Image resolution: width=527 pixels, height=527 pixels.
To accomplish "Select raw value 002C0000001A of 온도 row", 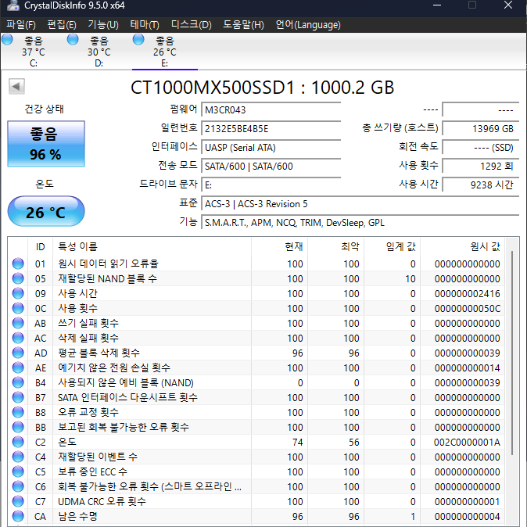I will 467,442.
